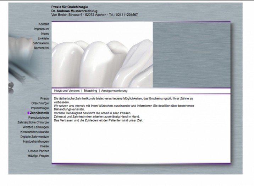Open Digitale Zahnmedizin section

point(34,137)
